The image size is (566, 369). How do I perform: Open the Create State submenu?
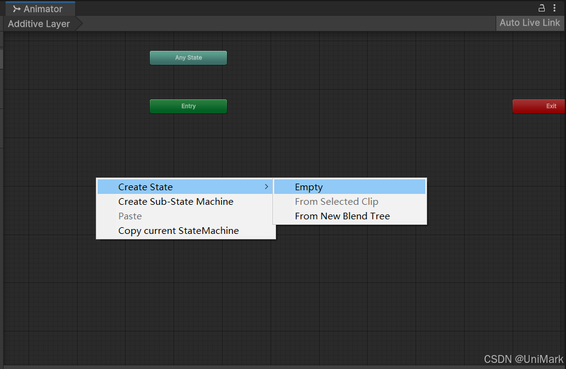point(185,187)
